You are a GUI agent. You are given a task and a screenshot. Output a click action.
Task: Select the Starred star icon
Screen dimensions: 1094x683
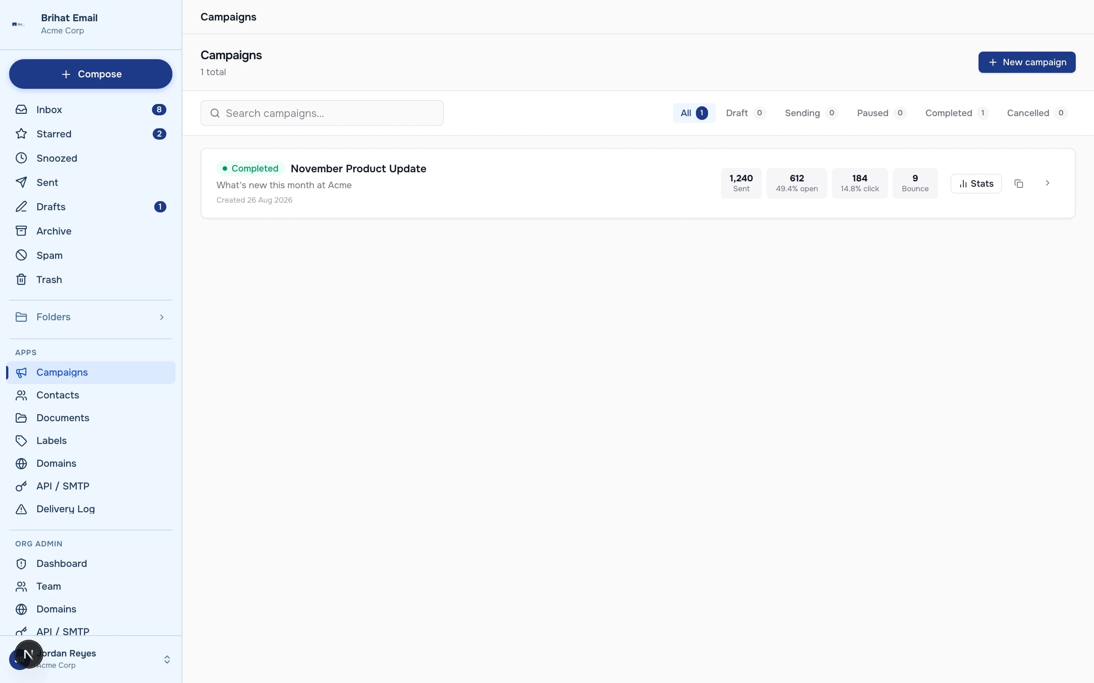[21, 134]
